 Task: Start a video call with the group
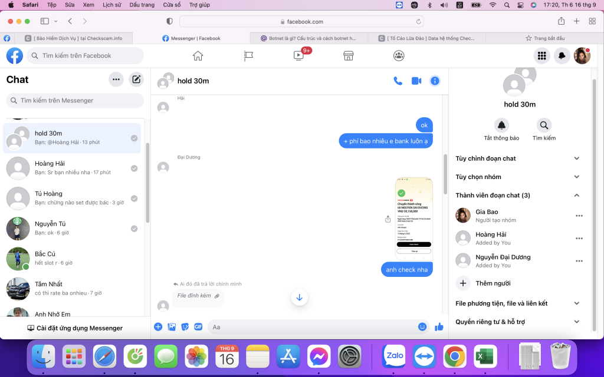point(416,81)
